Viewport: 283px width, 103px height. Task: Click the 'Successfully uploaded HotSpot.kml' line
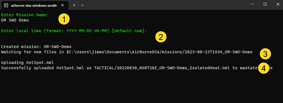pyautogui.click(x=137, y=68)
